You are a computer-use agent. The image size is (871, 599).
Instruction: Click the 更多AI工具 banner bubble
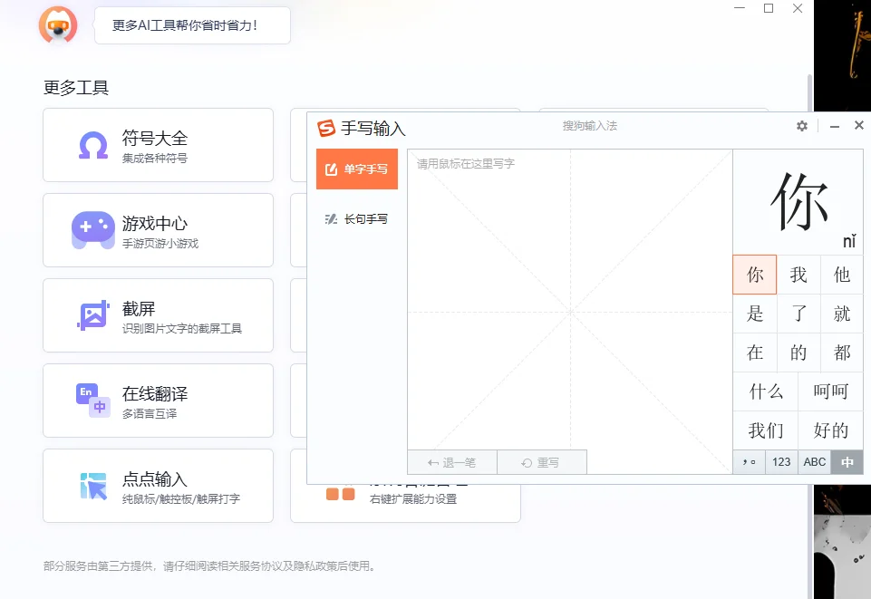(x=192, y=25)
